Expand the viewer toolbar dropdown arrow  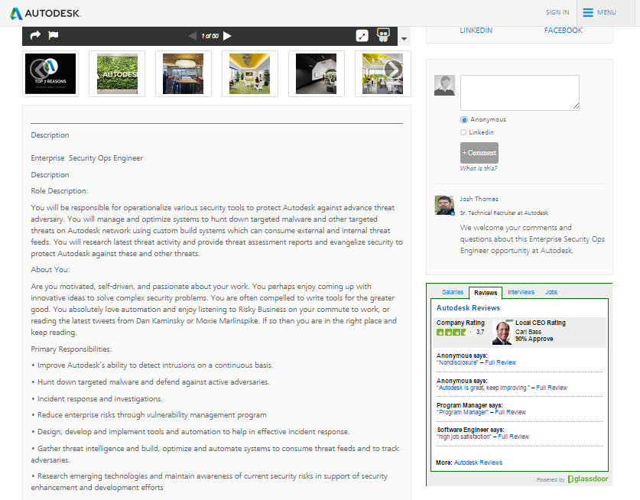[x=403, y=37]
